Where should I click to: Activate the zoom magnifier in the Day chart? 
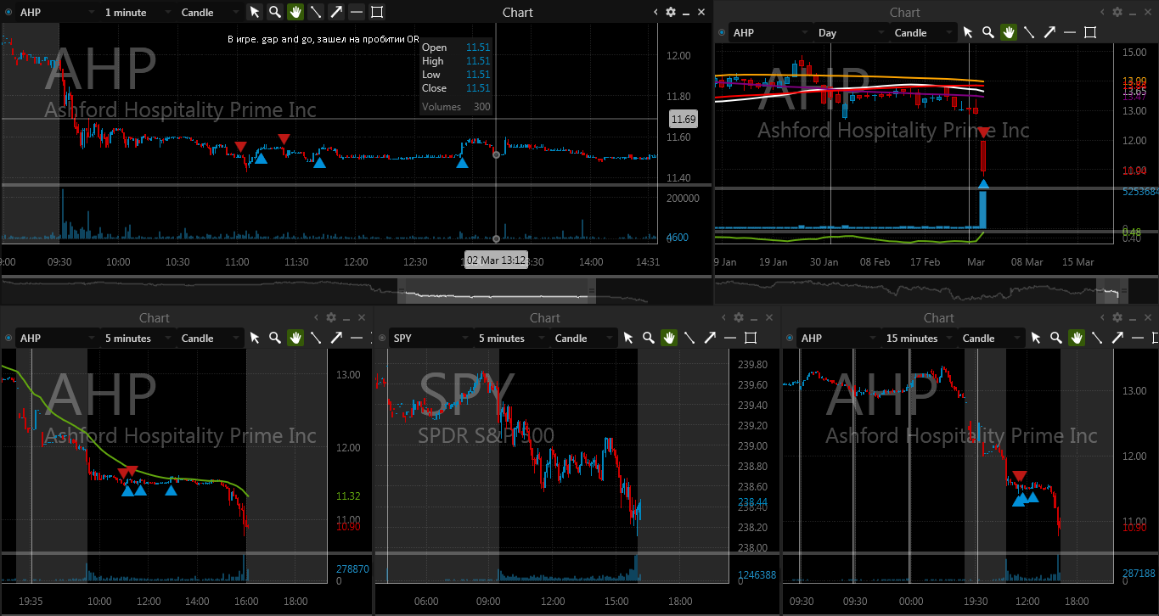(x=988, y=32)
